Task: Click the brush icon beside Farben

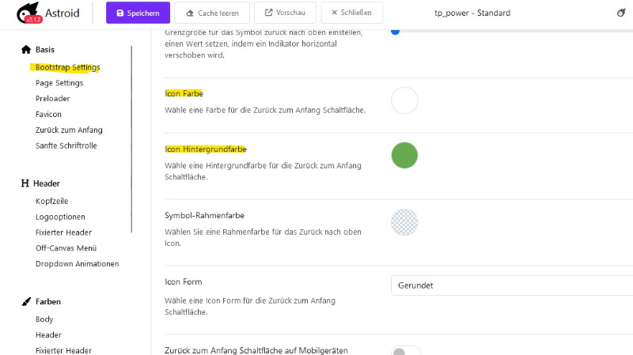Action: click(x=26, y=302)
